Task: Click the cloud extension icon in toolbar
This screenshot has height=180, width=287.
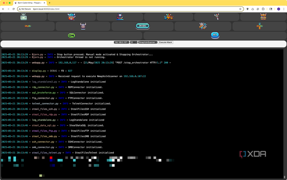Action: tap(253, 9)
